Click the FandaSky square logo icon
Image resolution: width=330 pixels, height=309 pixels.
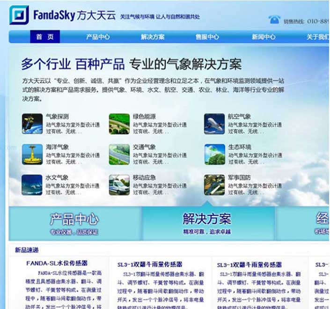tap(19, 15)
